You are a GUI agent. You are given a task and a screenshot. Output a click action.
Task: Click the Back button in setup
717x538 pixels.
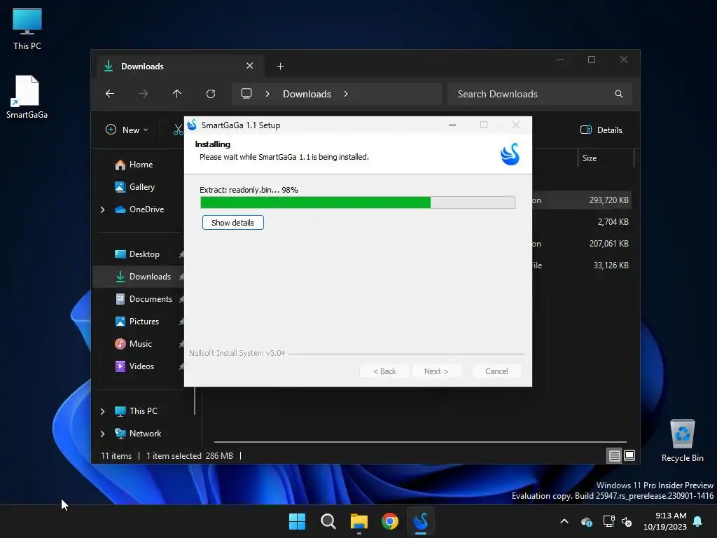point(384,371)
